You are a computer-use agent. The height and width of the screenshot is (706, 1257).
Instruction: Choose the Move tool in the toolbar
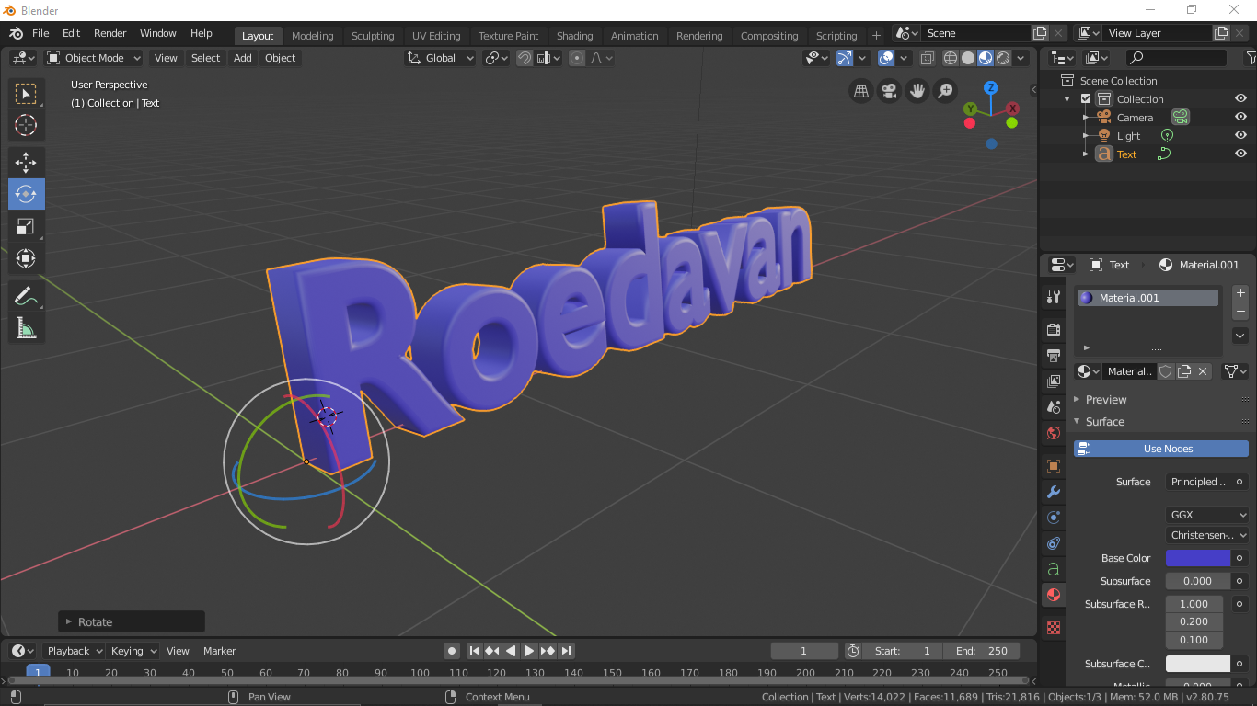point(26,163)
